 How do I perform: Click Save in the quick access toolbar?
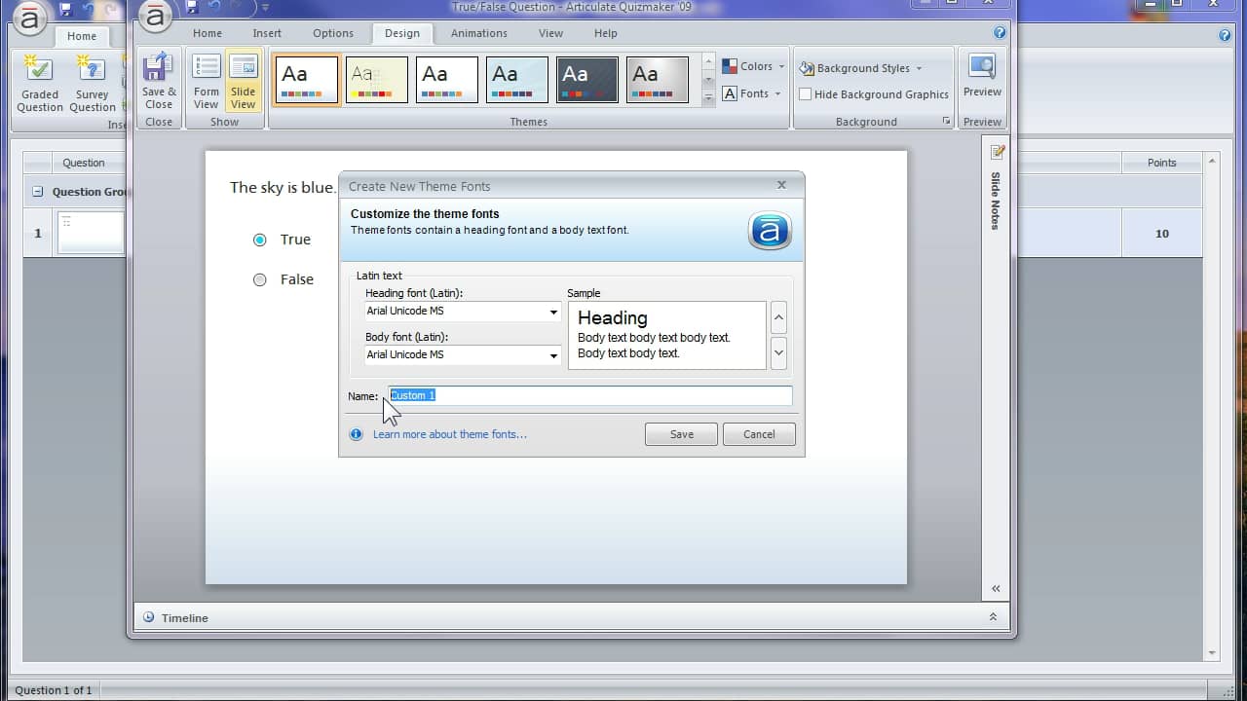(x=192, y=7)
